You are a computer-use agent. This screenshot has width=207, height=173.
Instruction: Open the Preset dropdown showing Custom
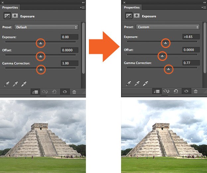coord(168,27)
